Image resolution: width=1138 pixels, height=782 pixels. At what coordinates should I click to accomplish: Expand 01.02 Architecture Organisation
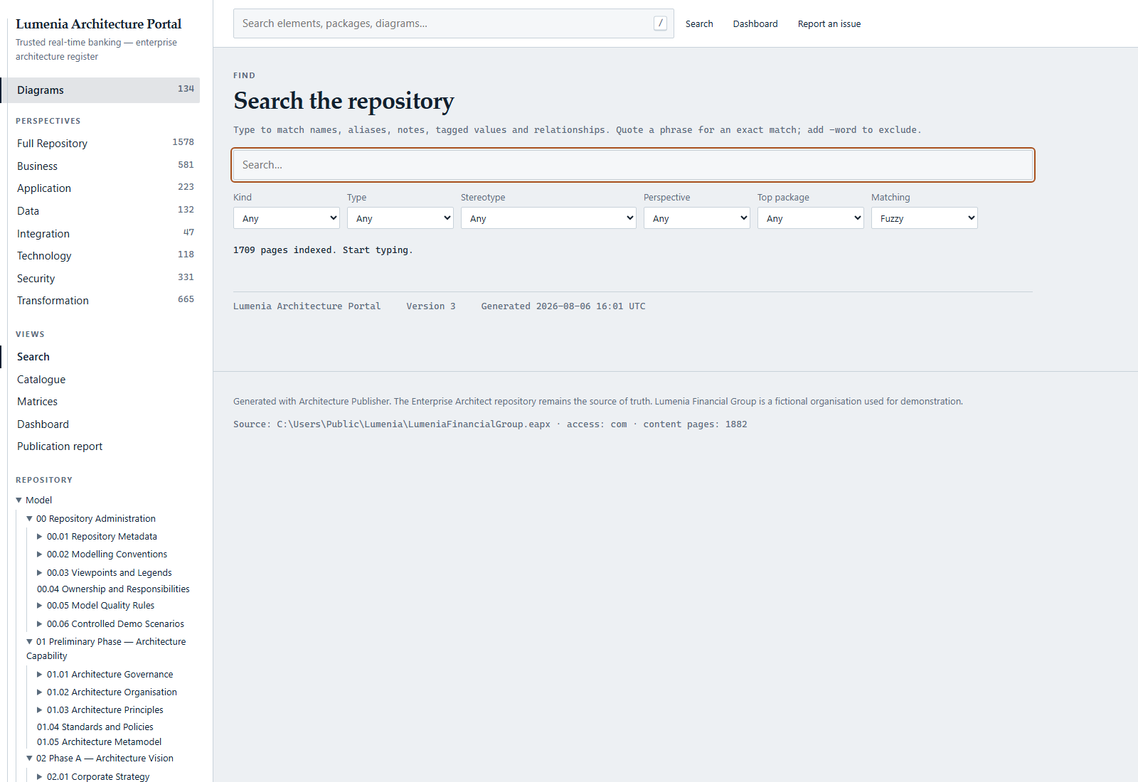[40, 692]
